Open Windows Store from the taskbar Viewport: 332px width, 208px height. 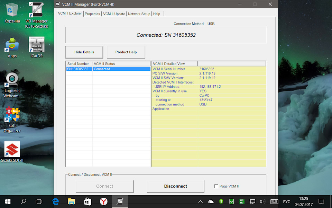tap(87, 201)
